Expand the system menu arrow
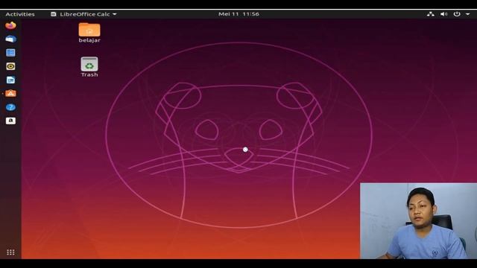 467,14
